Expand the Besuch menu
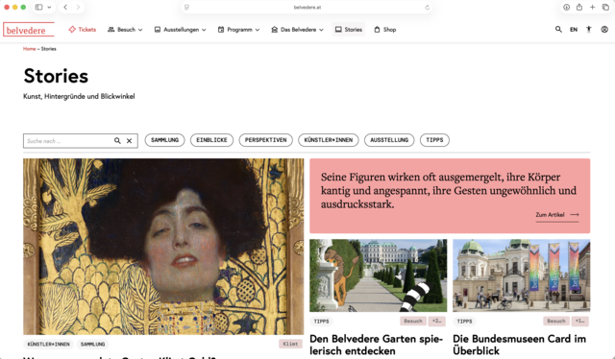The image size is (615, 359). pos(125,30)
